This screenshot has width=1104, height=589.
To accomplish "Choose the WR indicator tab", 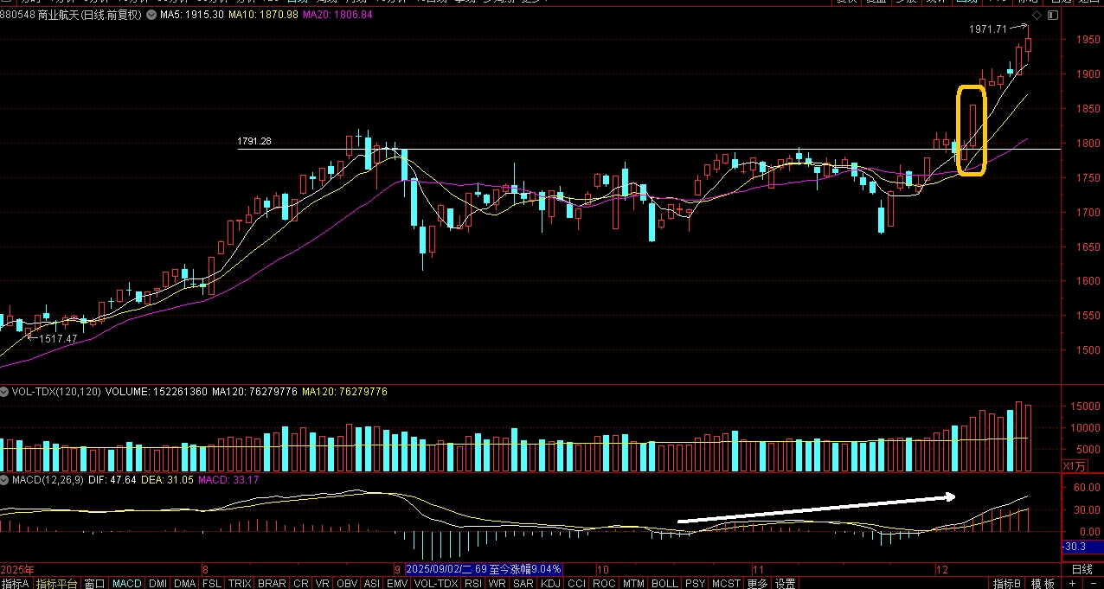I will (x=497, y=583).
